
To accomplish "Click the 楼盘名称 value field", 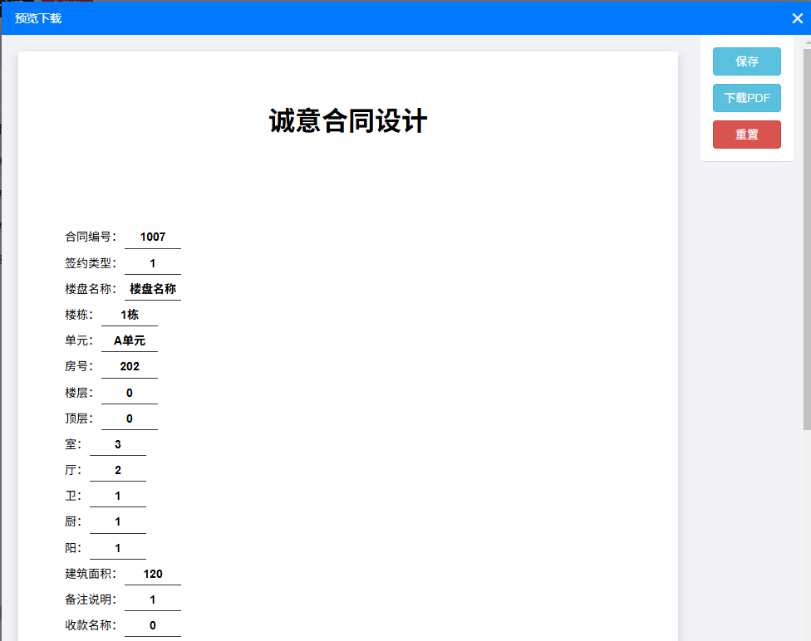I will pos(153,289).
